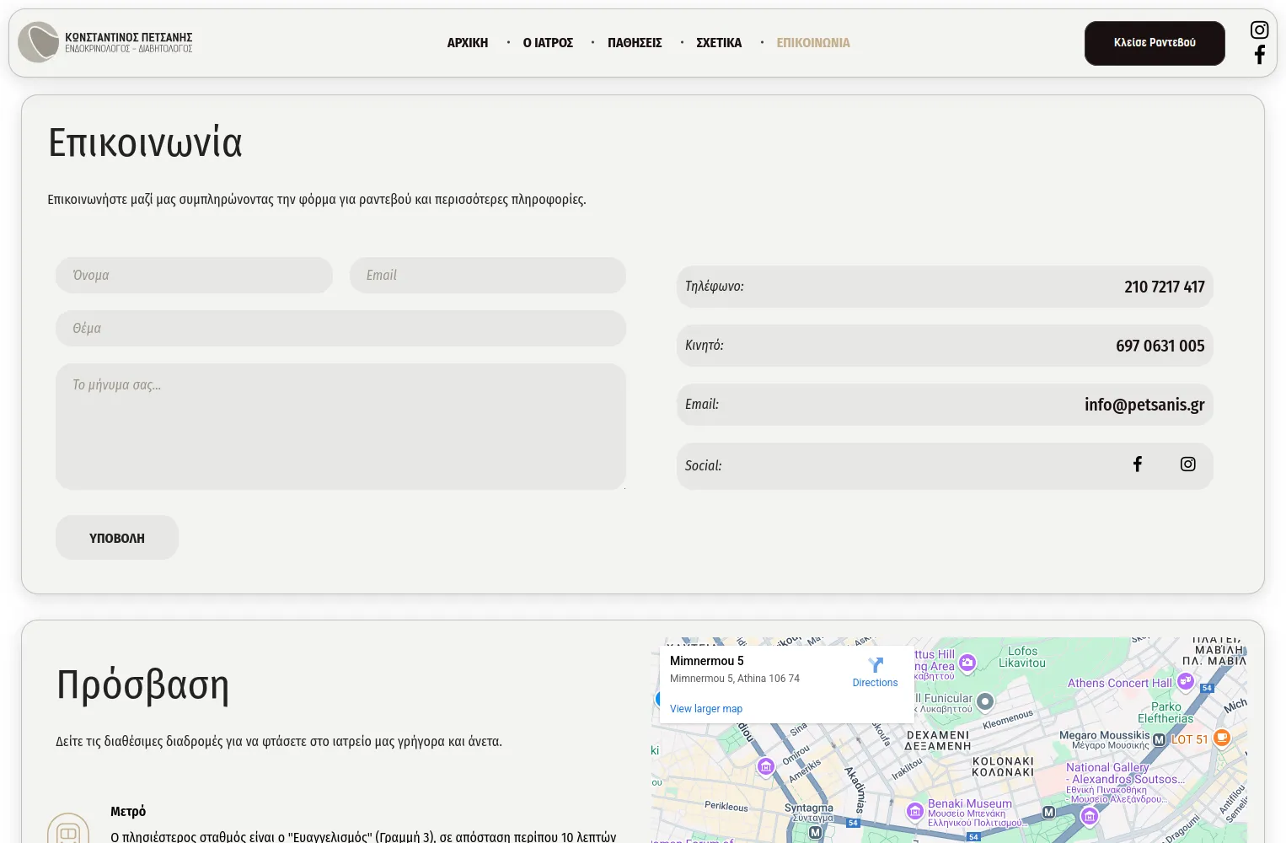Click Facebook icon in Social row

(x=1137, y=464)
